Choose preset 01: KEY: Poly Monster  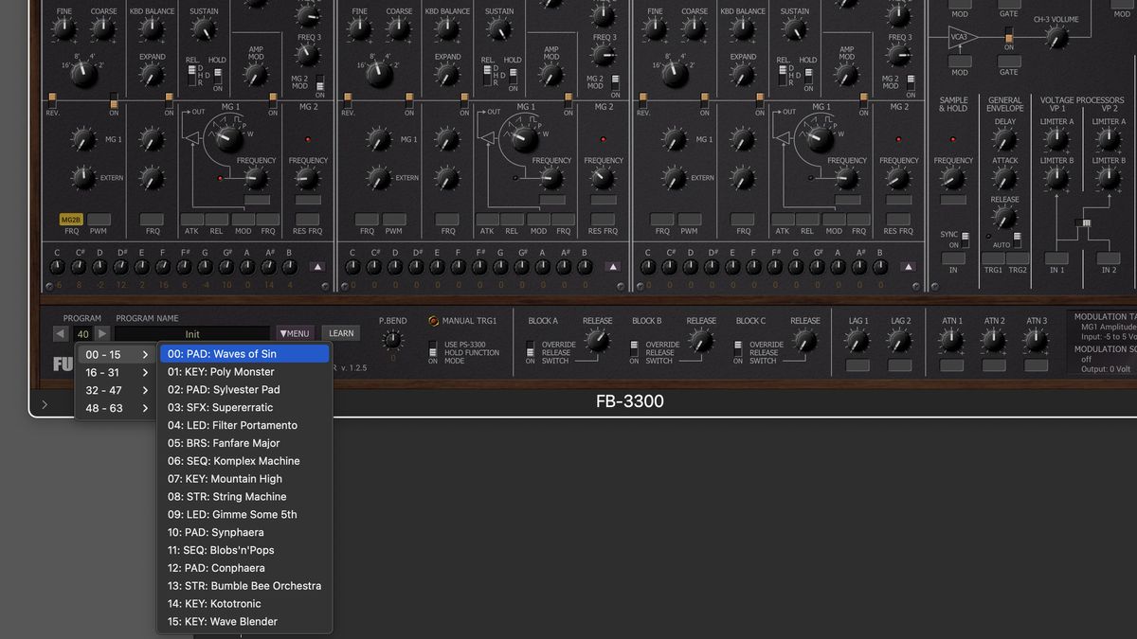point(244,372)
